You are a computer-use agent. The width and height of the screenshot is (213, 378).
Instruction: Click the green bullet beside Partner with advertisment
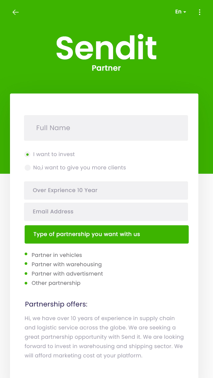pyautogui.click(x=26, y=273)
